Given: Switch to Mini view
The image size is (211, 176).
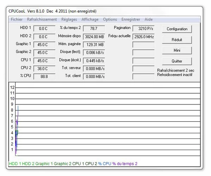Looking at the screenshot, I should (177, 50).
